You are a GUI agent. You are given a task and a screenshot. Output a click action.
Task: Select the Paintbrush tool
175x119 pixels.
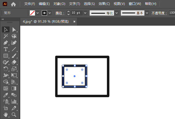point(14,56)
